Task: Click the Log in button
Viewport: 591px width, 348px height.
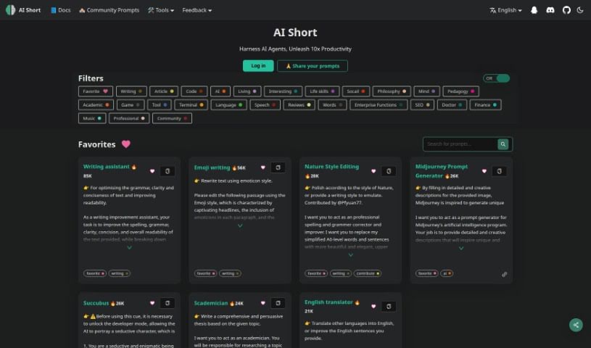Action: tap(258, 65)
